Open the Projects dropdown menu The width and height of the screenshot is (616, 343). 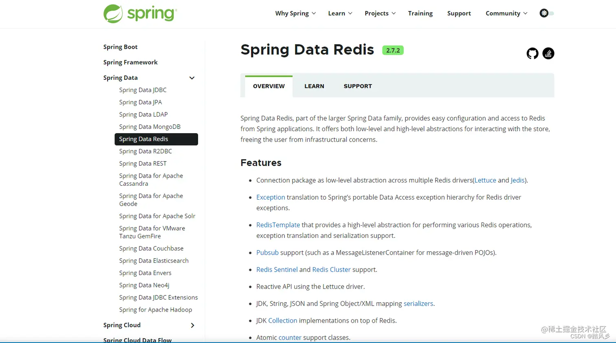pos(380,13)
